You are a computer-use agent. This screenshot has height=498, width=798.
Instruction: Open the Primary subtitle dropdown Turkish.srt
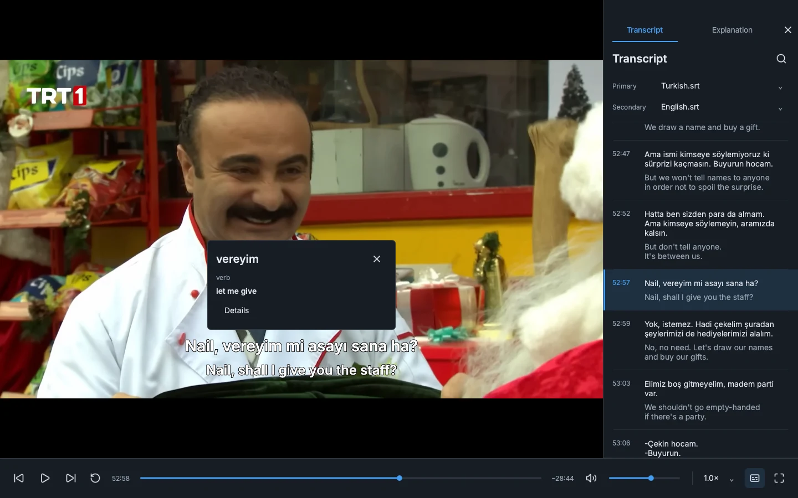[x=722, y=86]
